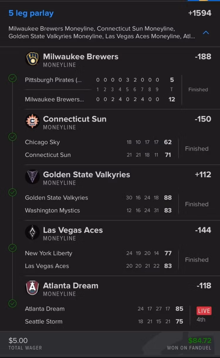Tap the parlay legs summary text
The image size is (220, 358).
coord(101,33)
